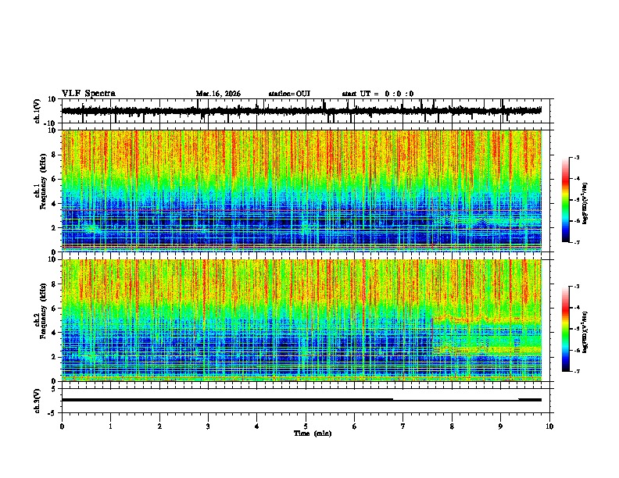
Task: Click the "8" kHz tick on ch.1 frequency axis
Action: 55,155
